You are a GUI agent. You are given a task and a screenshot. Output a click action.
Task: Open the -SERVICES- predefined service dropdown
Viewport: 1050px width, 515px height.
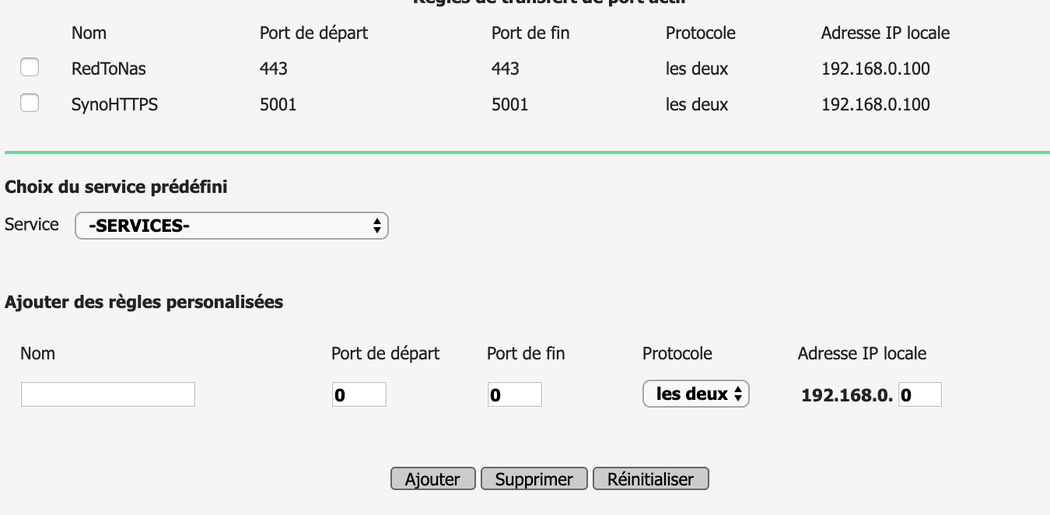(x=231, y=226)
